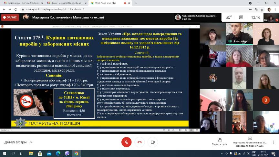Open Viber from the Windows taskbar
Viewport: 279px width, 157px height.
click(x=67, y=153)
